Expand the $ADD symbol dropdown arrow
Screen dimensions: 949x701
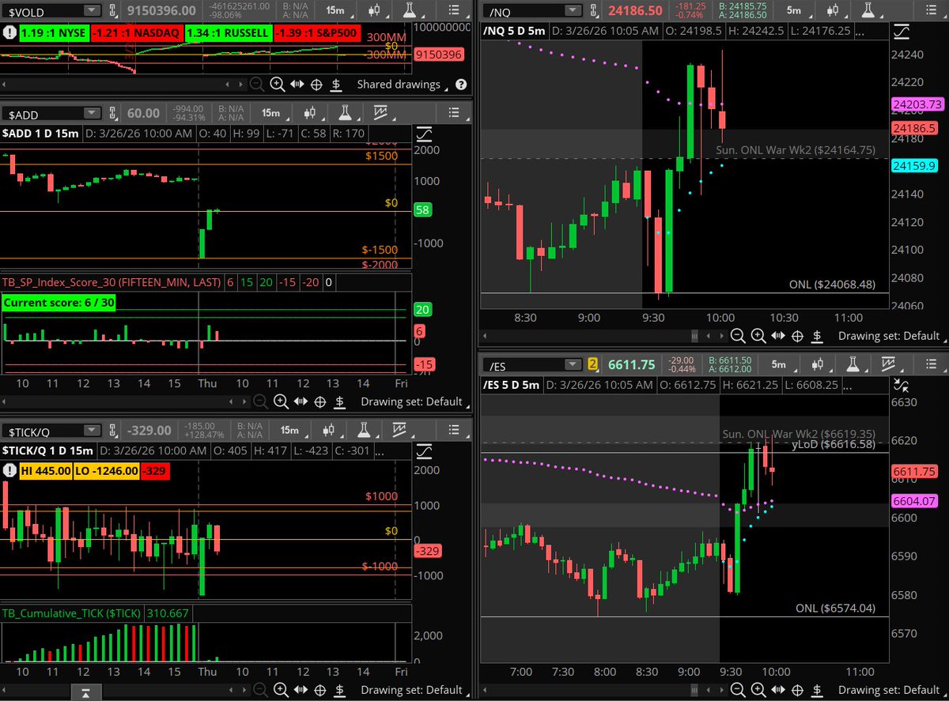[x=93, y=113]
